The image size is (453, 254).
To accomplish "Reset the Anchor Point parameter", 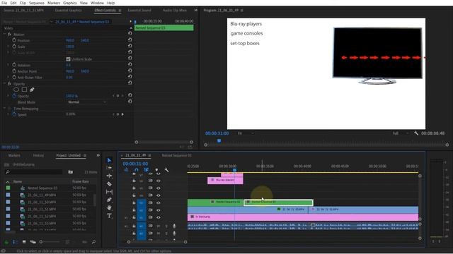I will pyautogui.click(x=130, y=71).
